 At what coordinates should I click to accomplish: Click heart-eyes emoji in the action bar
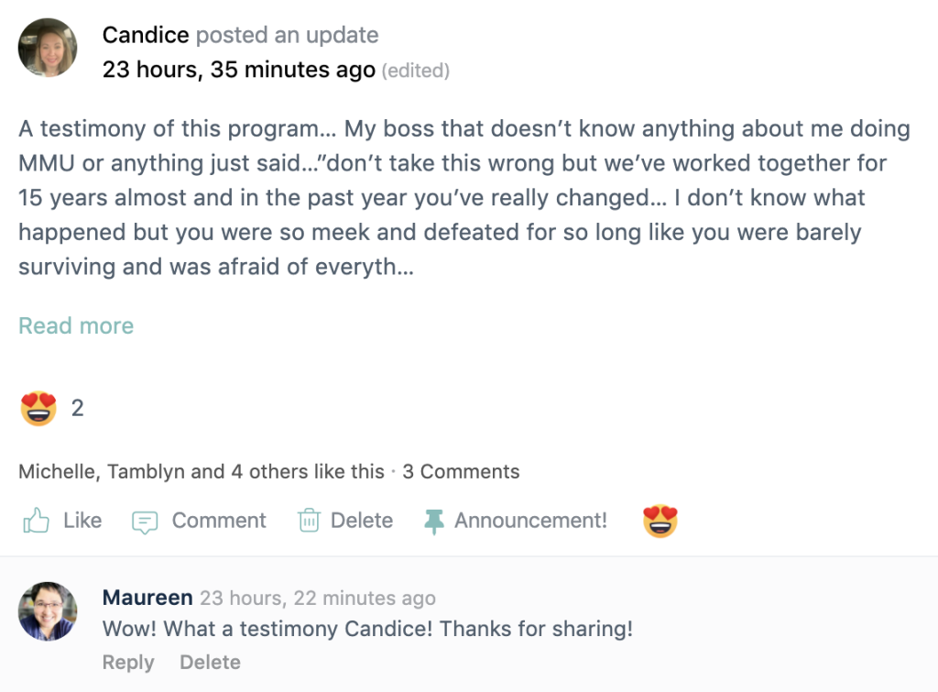[660, 522]
